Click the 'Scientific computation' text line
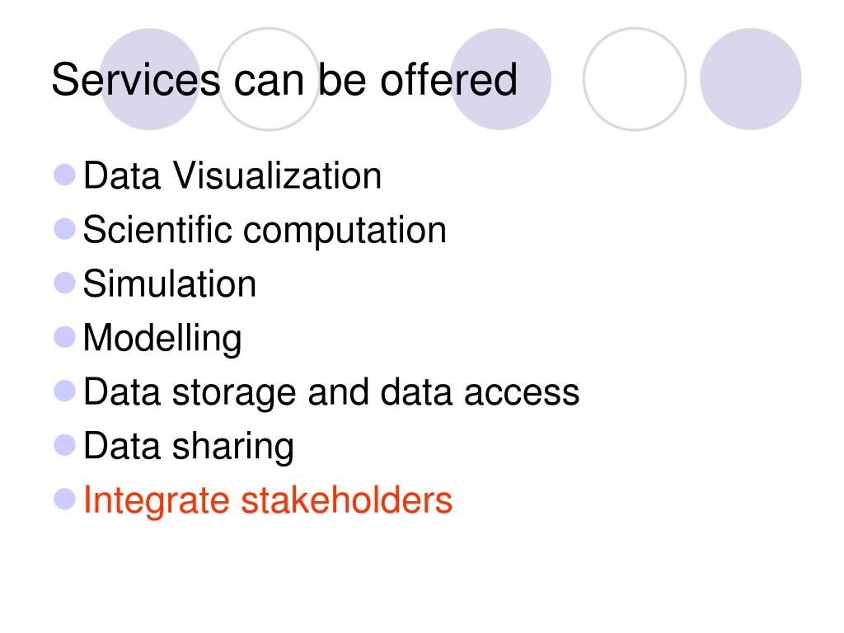 (265, 231)
